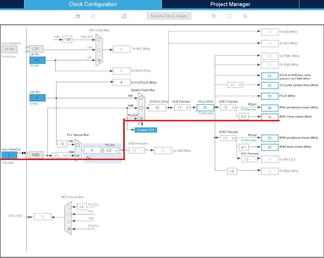The width and height of the screenshot is (324, 258).
Task: Click the To RTC (KHz) value box
Action: [122, 49]
